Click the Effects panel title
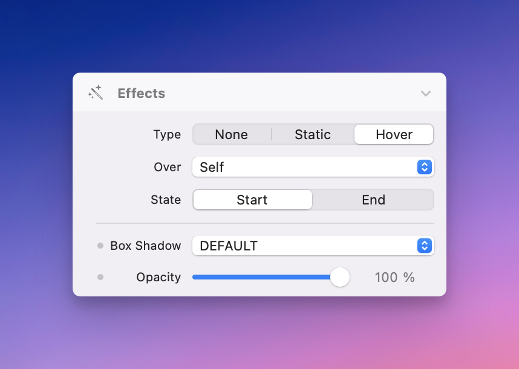This screenshot has width=519, height=369. click(141, 93)
